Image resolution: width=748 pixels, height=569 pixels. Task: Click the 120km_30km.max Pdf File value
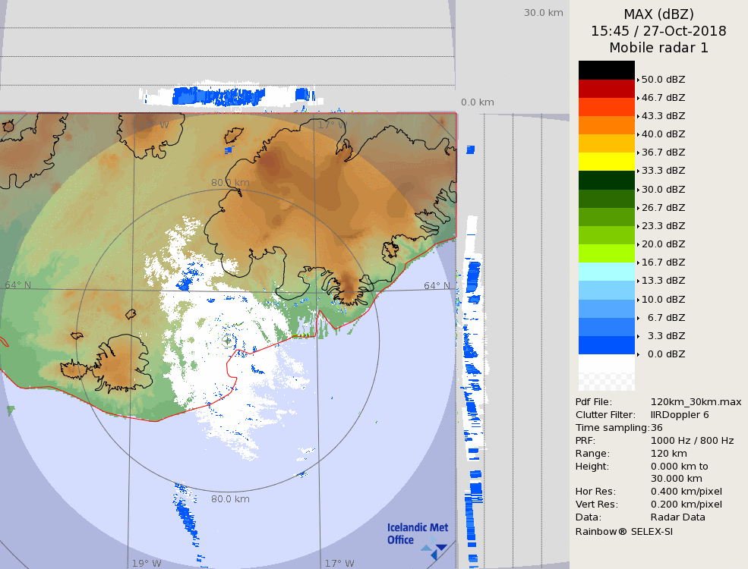696,402
